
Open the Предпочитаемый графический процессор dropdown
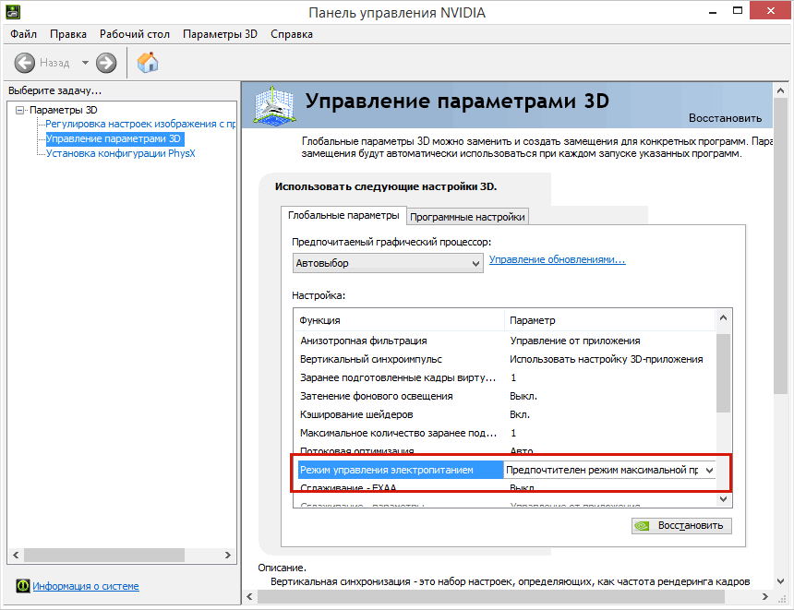[x=387, y=263]
